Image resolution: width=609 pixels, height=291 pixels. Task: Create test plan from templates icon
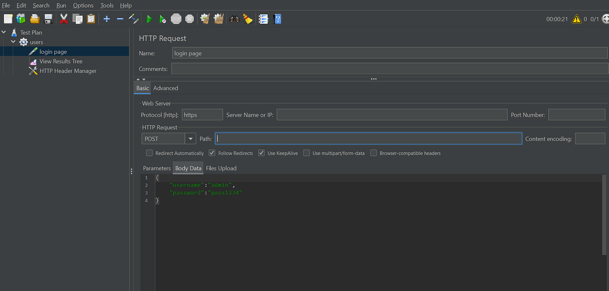[21, 18]
